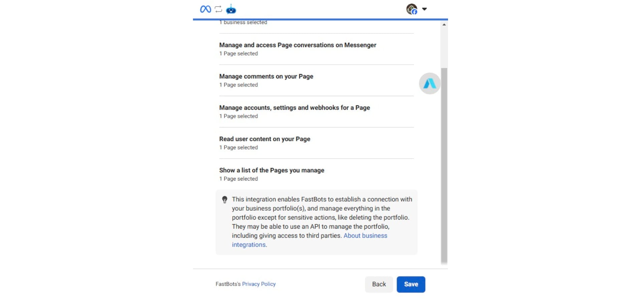The height and width of the screenshot is (304, 641).
Task: Open FastBots's Privacy Policy link
Action: [259, 284]
